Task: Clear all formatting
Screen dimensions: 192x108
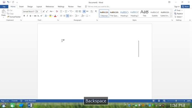Action: point(57,11)
